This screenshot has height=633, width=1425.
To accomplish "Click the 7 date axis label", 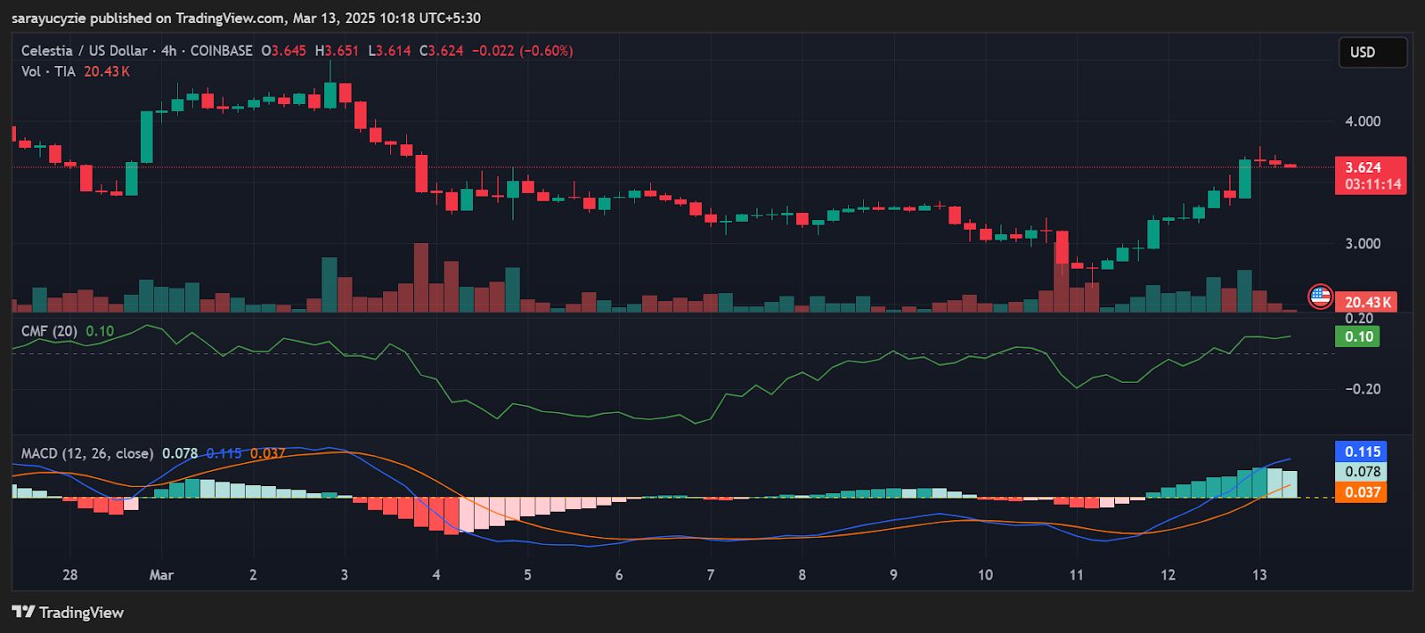I will click(x=710, y=575).
